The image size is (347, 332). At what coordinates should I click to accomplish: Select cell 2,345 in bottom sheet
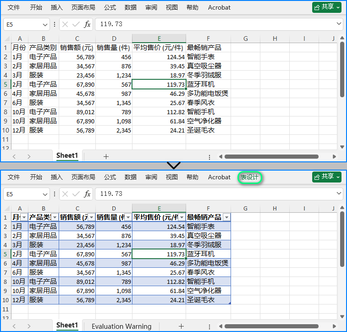point(114,300)
